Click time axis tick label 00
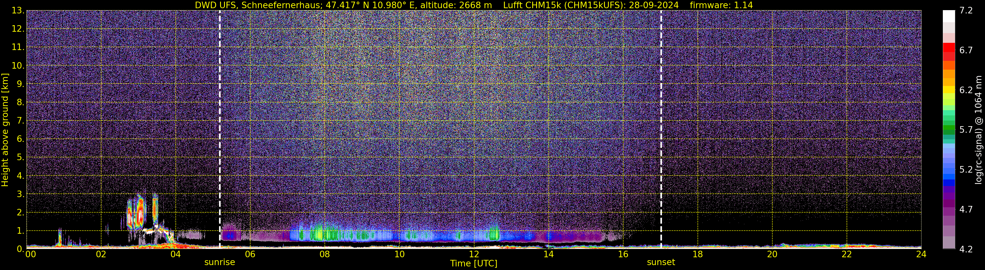 pos(31,254)
